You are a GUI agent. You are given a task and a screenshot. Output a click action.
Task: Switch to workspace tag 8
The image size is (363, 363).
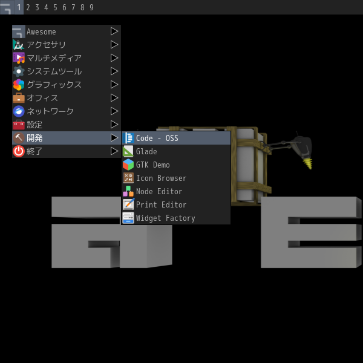pos(82,7)
